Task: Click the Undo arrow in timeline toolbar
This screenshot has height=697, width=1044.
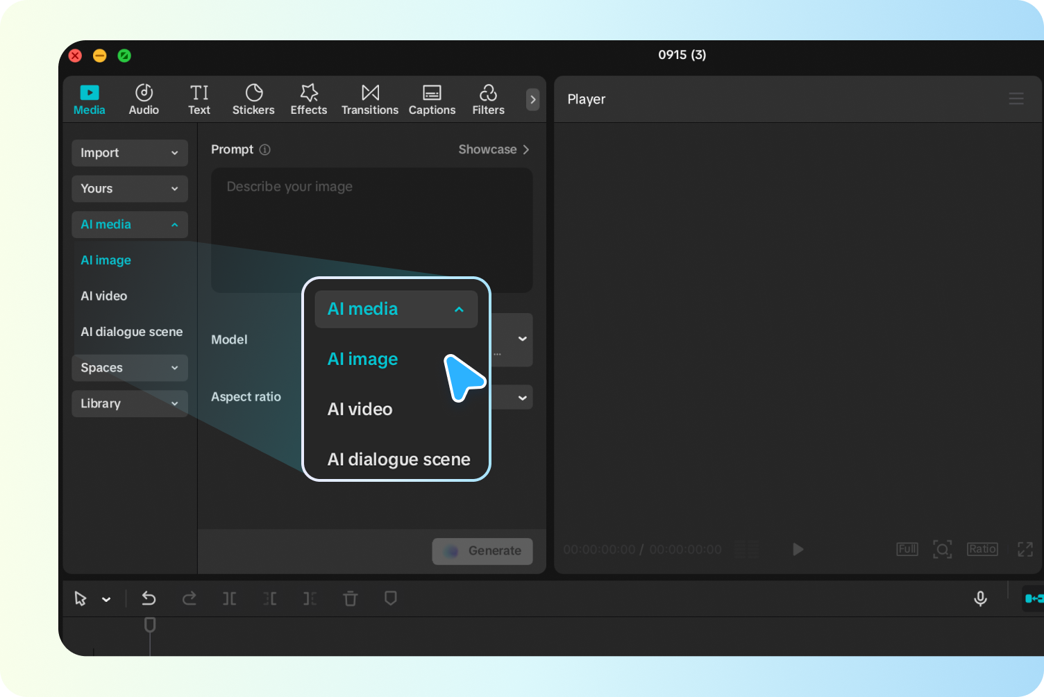Action: [x=149, y=598]
